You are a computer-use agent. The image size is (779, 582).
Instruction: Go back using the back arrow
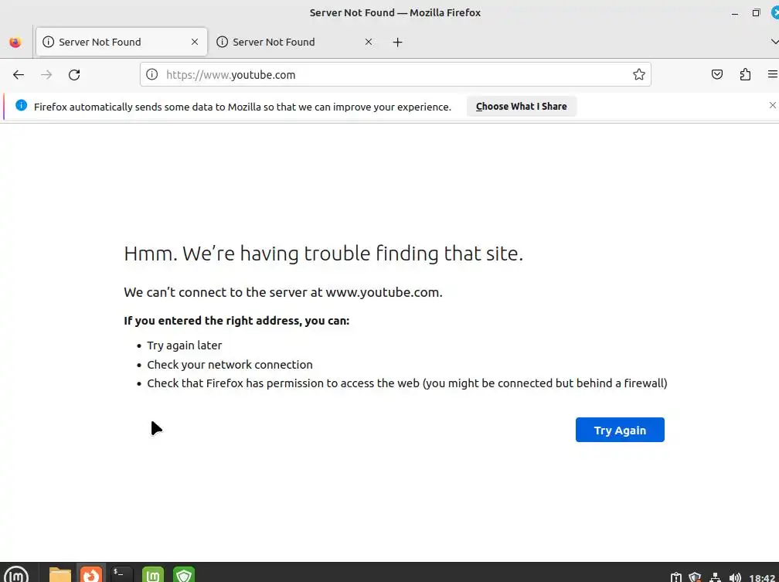pyautogui.click(x=19, y=75)
